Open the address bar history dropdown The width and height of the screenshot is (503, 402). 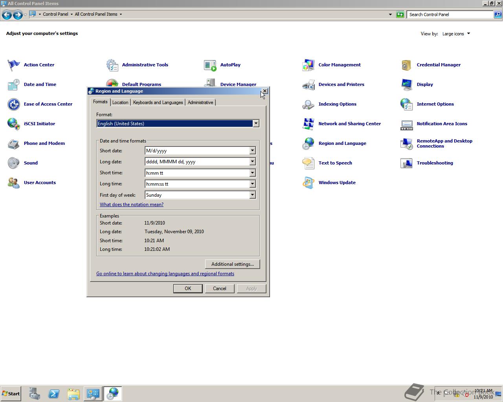tap(390, 15)
